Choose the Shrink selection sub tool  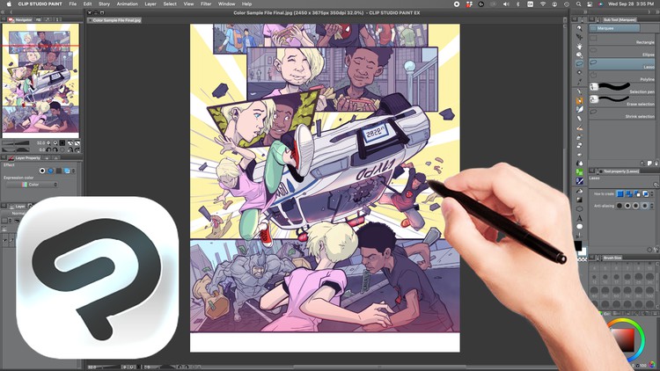(x=621, y=113)
